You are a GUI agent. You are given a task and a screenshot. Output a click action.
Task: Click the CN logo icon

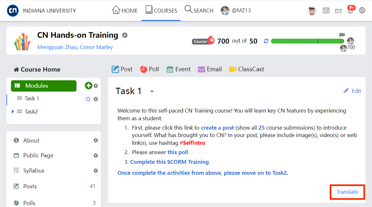(13, 11)
